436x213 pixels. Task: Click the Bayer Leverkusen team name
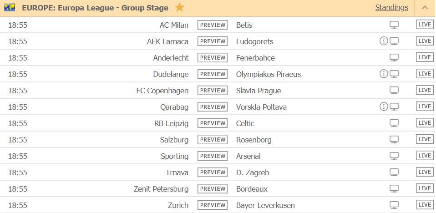click(265, 205)
